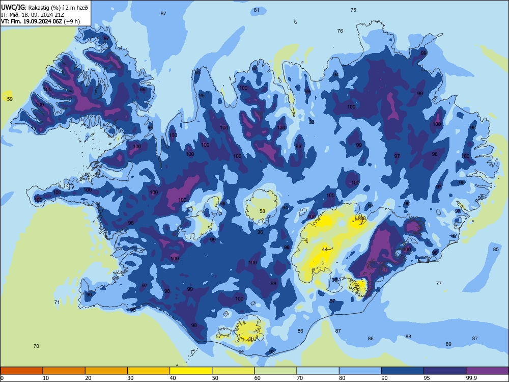Click the 30–40 amber legend segment
The image size is (509, 382).
pyautogui.click(x=149, y=371)
